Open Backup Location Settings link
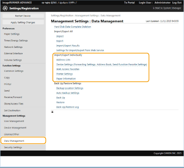 [x=70, y=88]
